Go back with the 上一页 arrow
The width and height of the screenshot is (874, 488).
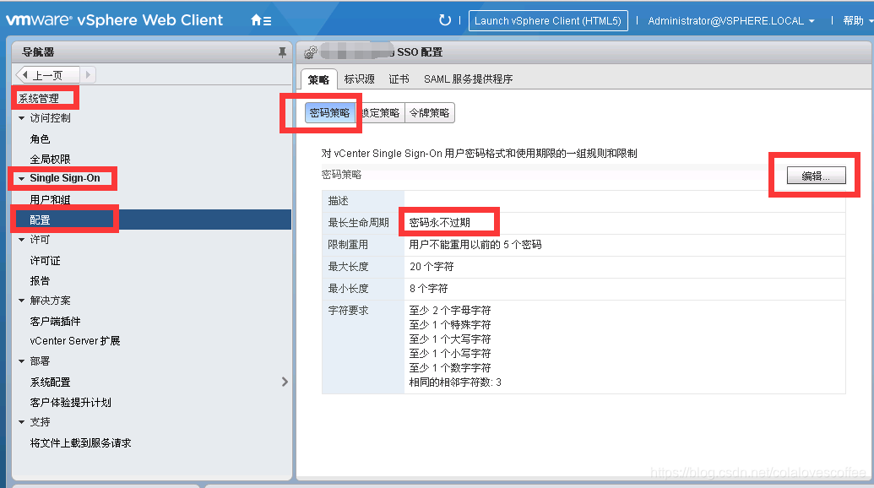coord(47,75)
